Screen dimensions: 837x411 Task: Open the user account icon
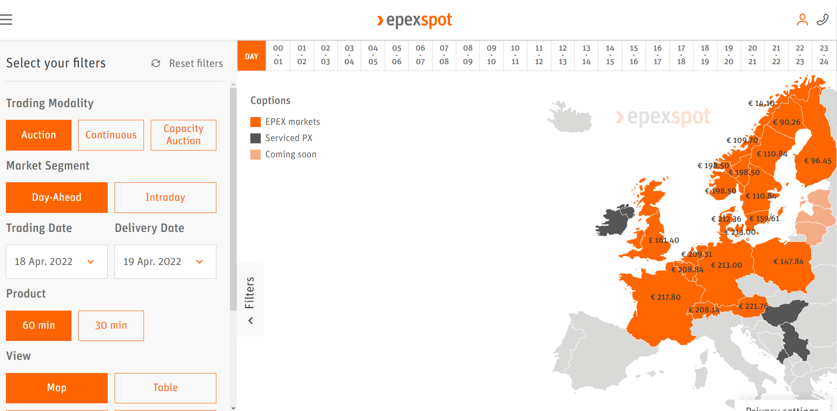[x=802, y=19]
